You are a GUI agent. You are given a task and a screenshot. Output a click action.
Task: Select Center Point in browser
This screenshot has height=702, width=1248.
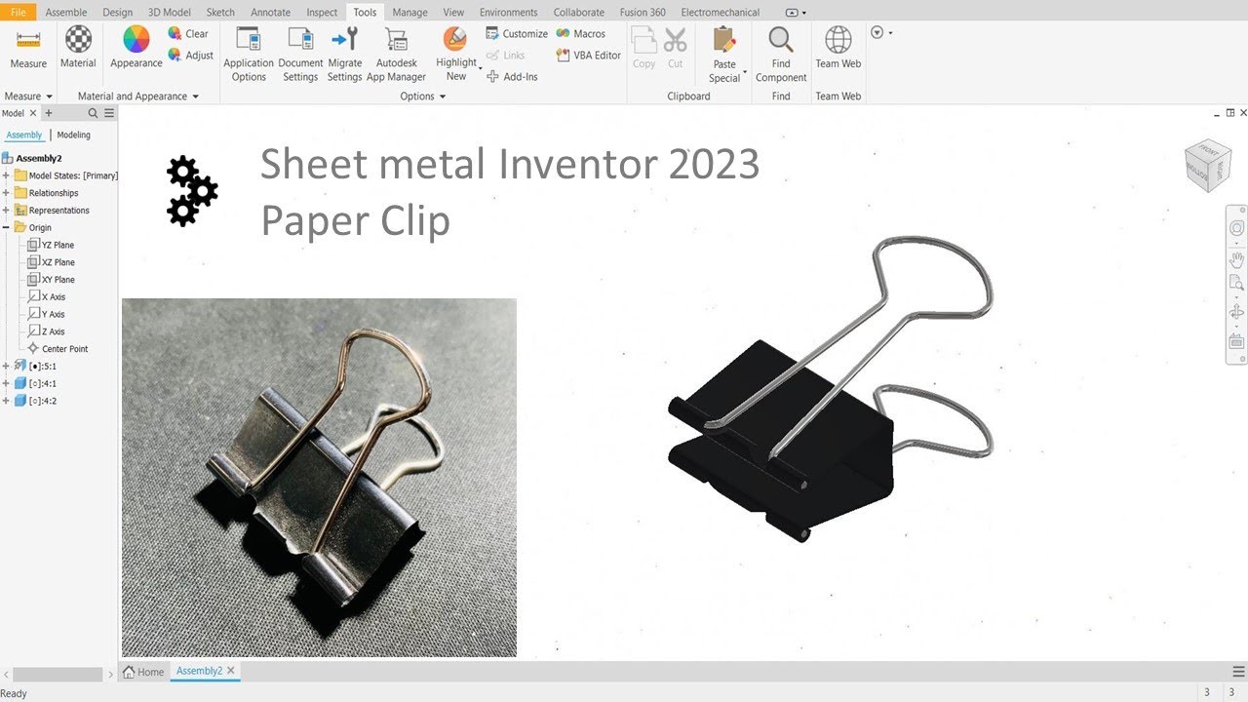pyautogui.click(x=58, y=349)
